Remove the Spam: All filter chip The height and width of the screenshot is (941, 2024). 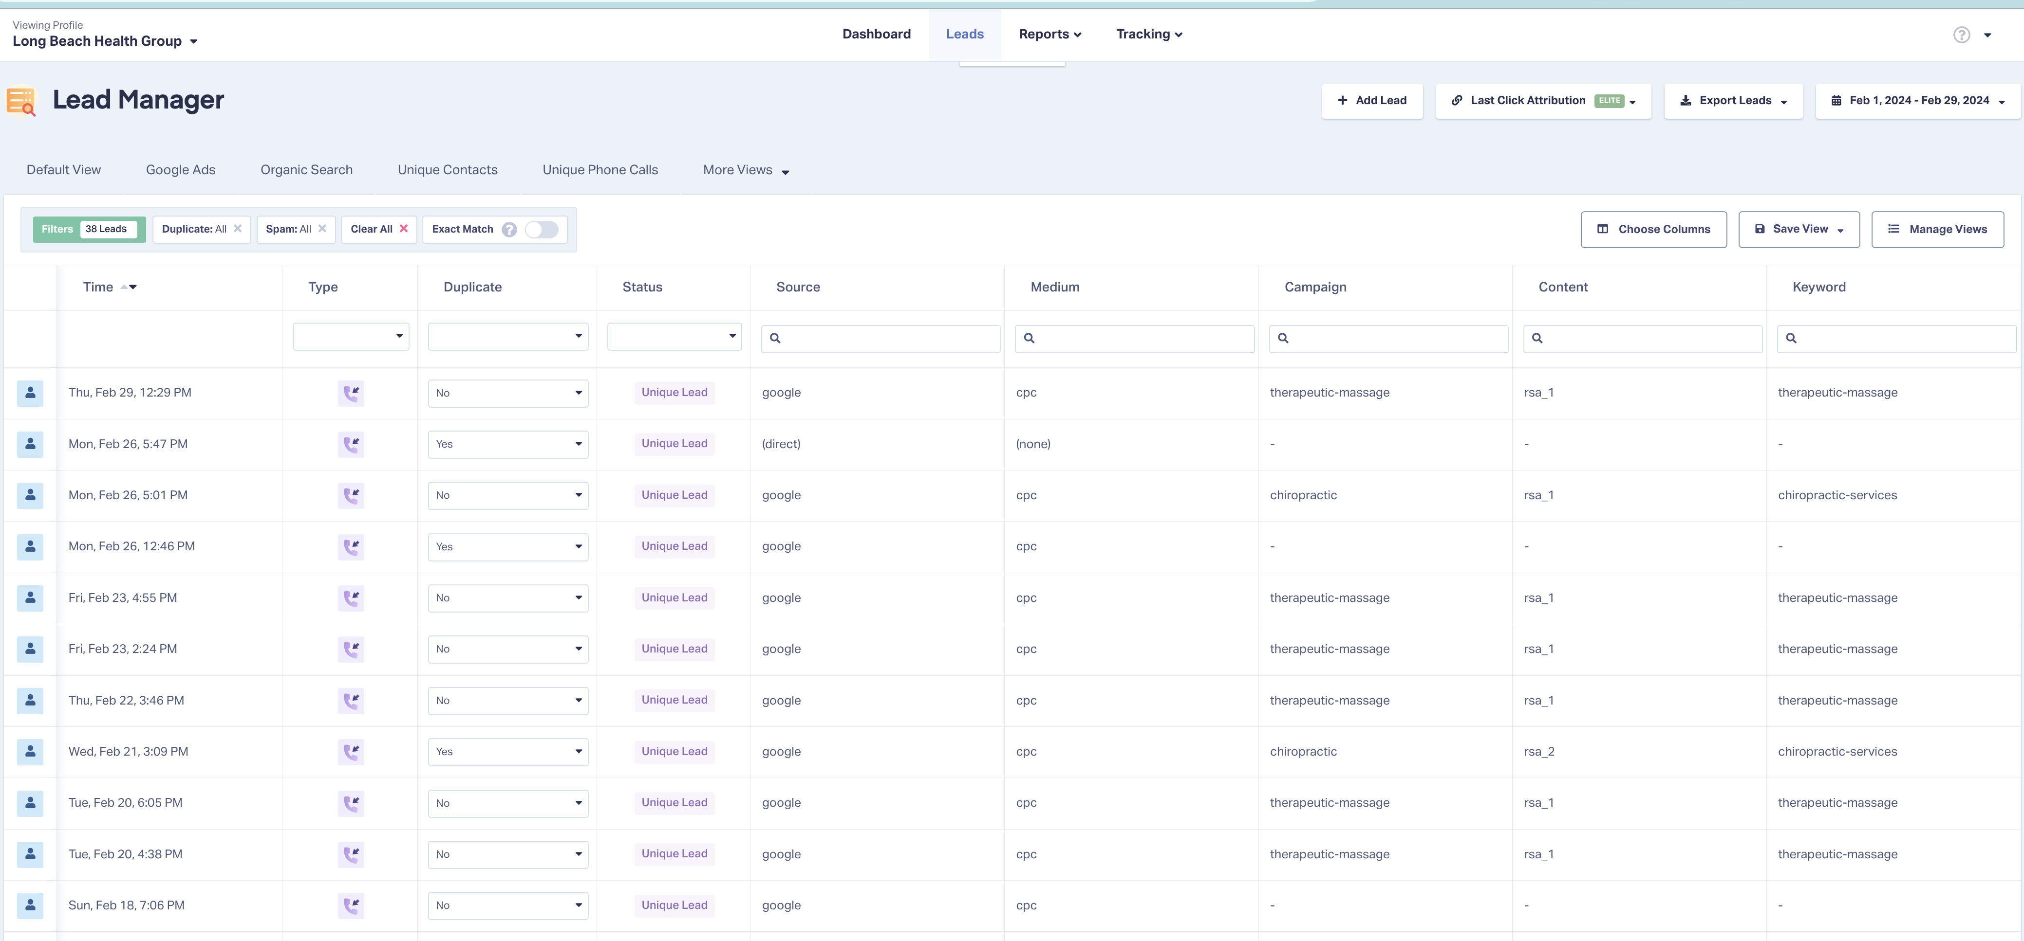click(x=322, y=228)
